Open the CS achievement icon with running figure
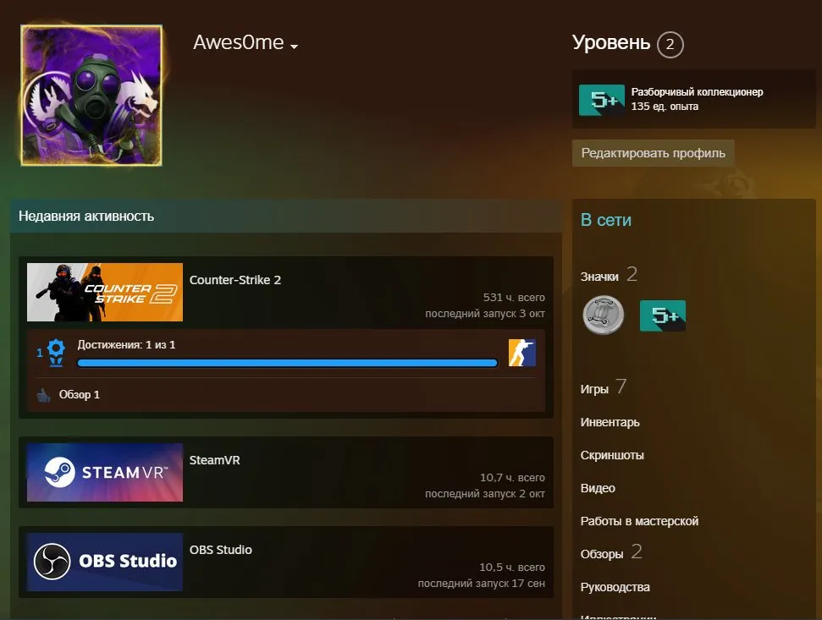Image resolution: width=822 pixels, height=620 pixels. tap(522, 353)
